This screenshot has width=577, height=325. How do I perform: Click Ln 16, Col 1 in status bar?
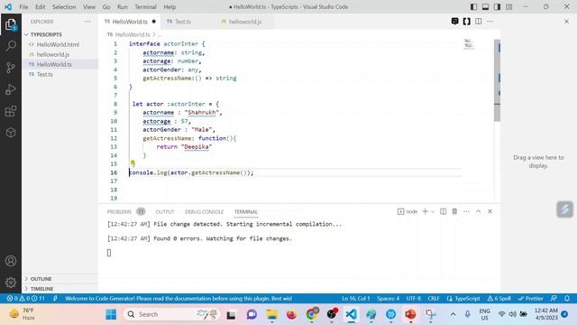pos(356,299)
